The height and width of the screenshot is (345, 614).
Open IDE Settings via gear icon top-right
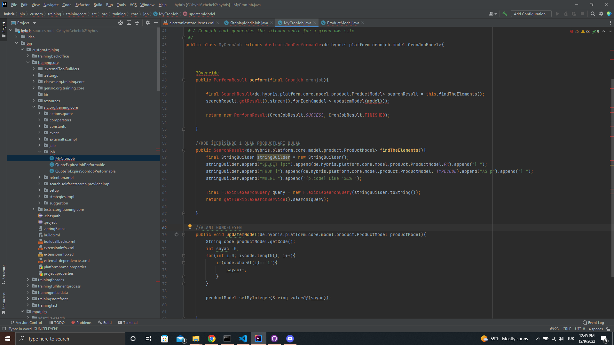[x=601, y=14]
